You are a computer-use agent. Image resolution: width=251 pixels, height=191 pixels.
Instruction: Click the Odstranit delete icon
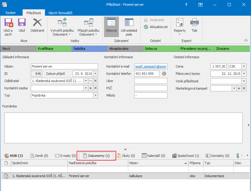click(x=37, y=22)
